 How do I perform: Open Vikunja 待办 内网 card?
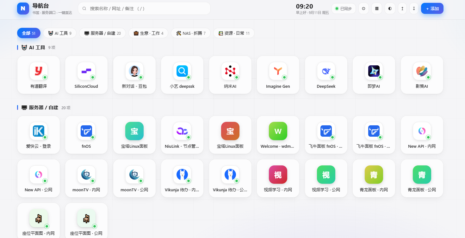[182, 178]
